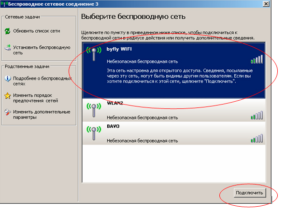Click the yellow star preference order icon
The image size is (286, 212).
[8, 95]
